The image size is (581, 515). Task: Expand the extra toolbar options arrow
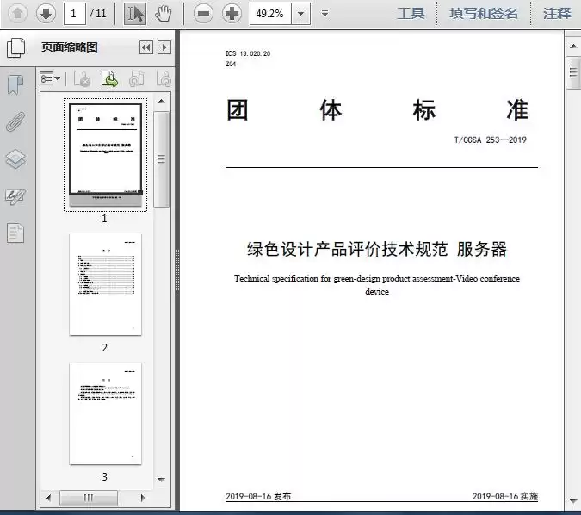[x=324, y=14]
